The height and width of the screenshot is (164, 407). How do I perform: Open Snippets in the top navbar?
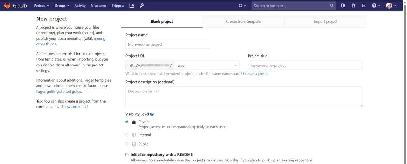pyautogui.click(x=118, y=5)
